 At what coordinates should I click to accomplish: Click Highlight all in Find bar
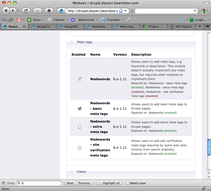coord(109,183)
